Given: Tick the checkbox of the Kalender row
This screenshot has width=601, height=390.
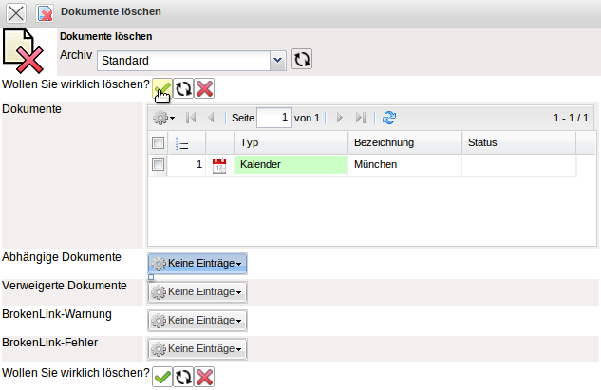Looking at the screenshot, I should point(158,165).
